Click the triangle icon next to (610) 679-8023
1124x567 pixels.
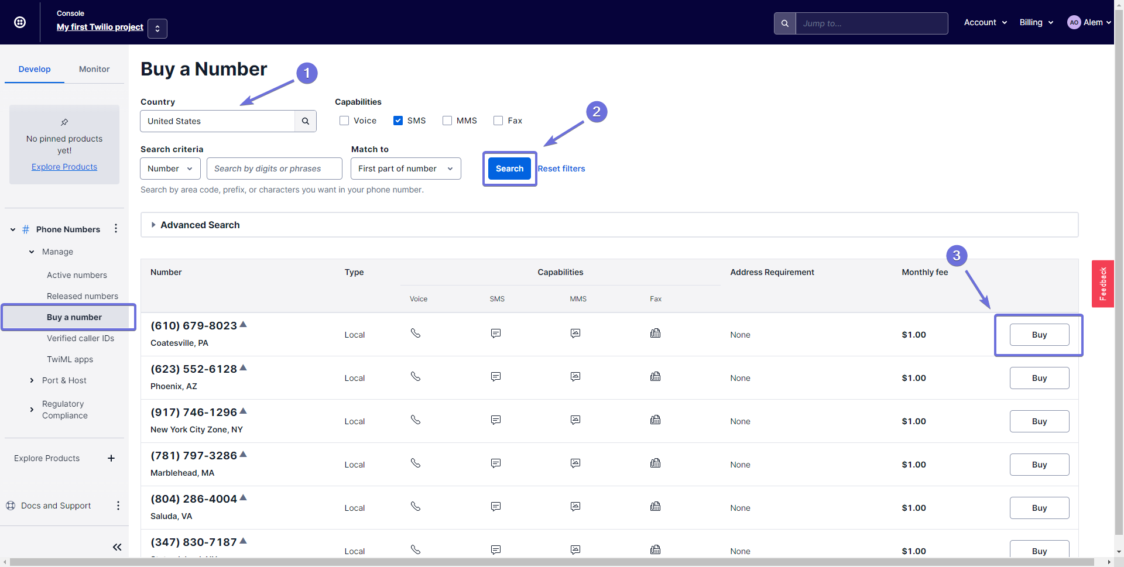pyautogui.click(x=243, y=324)
